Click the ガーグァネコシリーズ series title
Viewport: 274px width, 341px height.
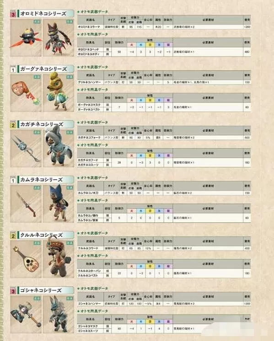click(x=43, y=69)
